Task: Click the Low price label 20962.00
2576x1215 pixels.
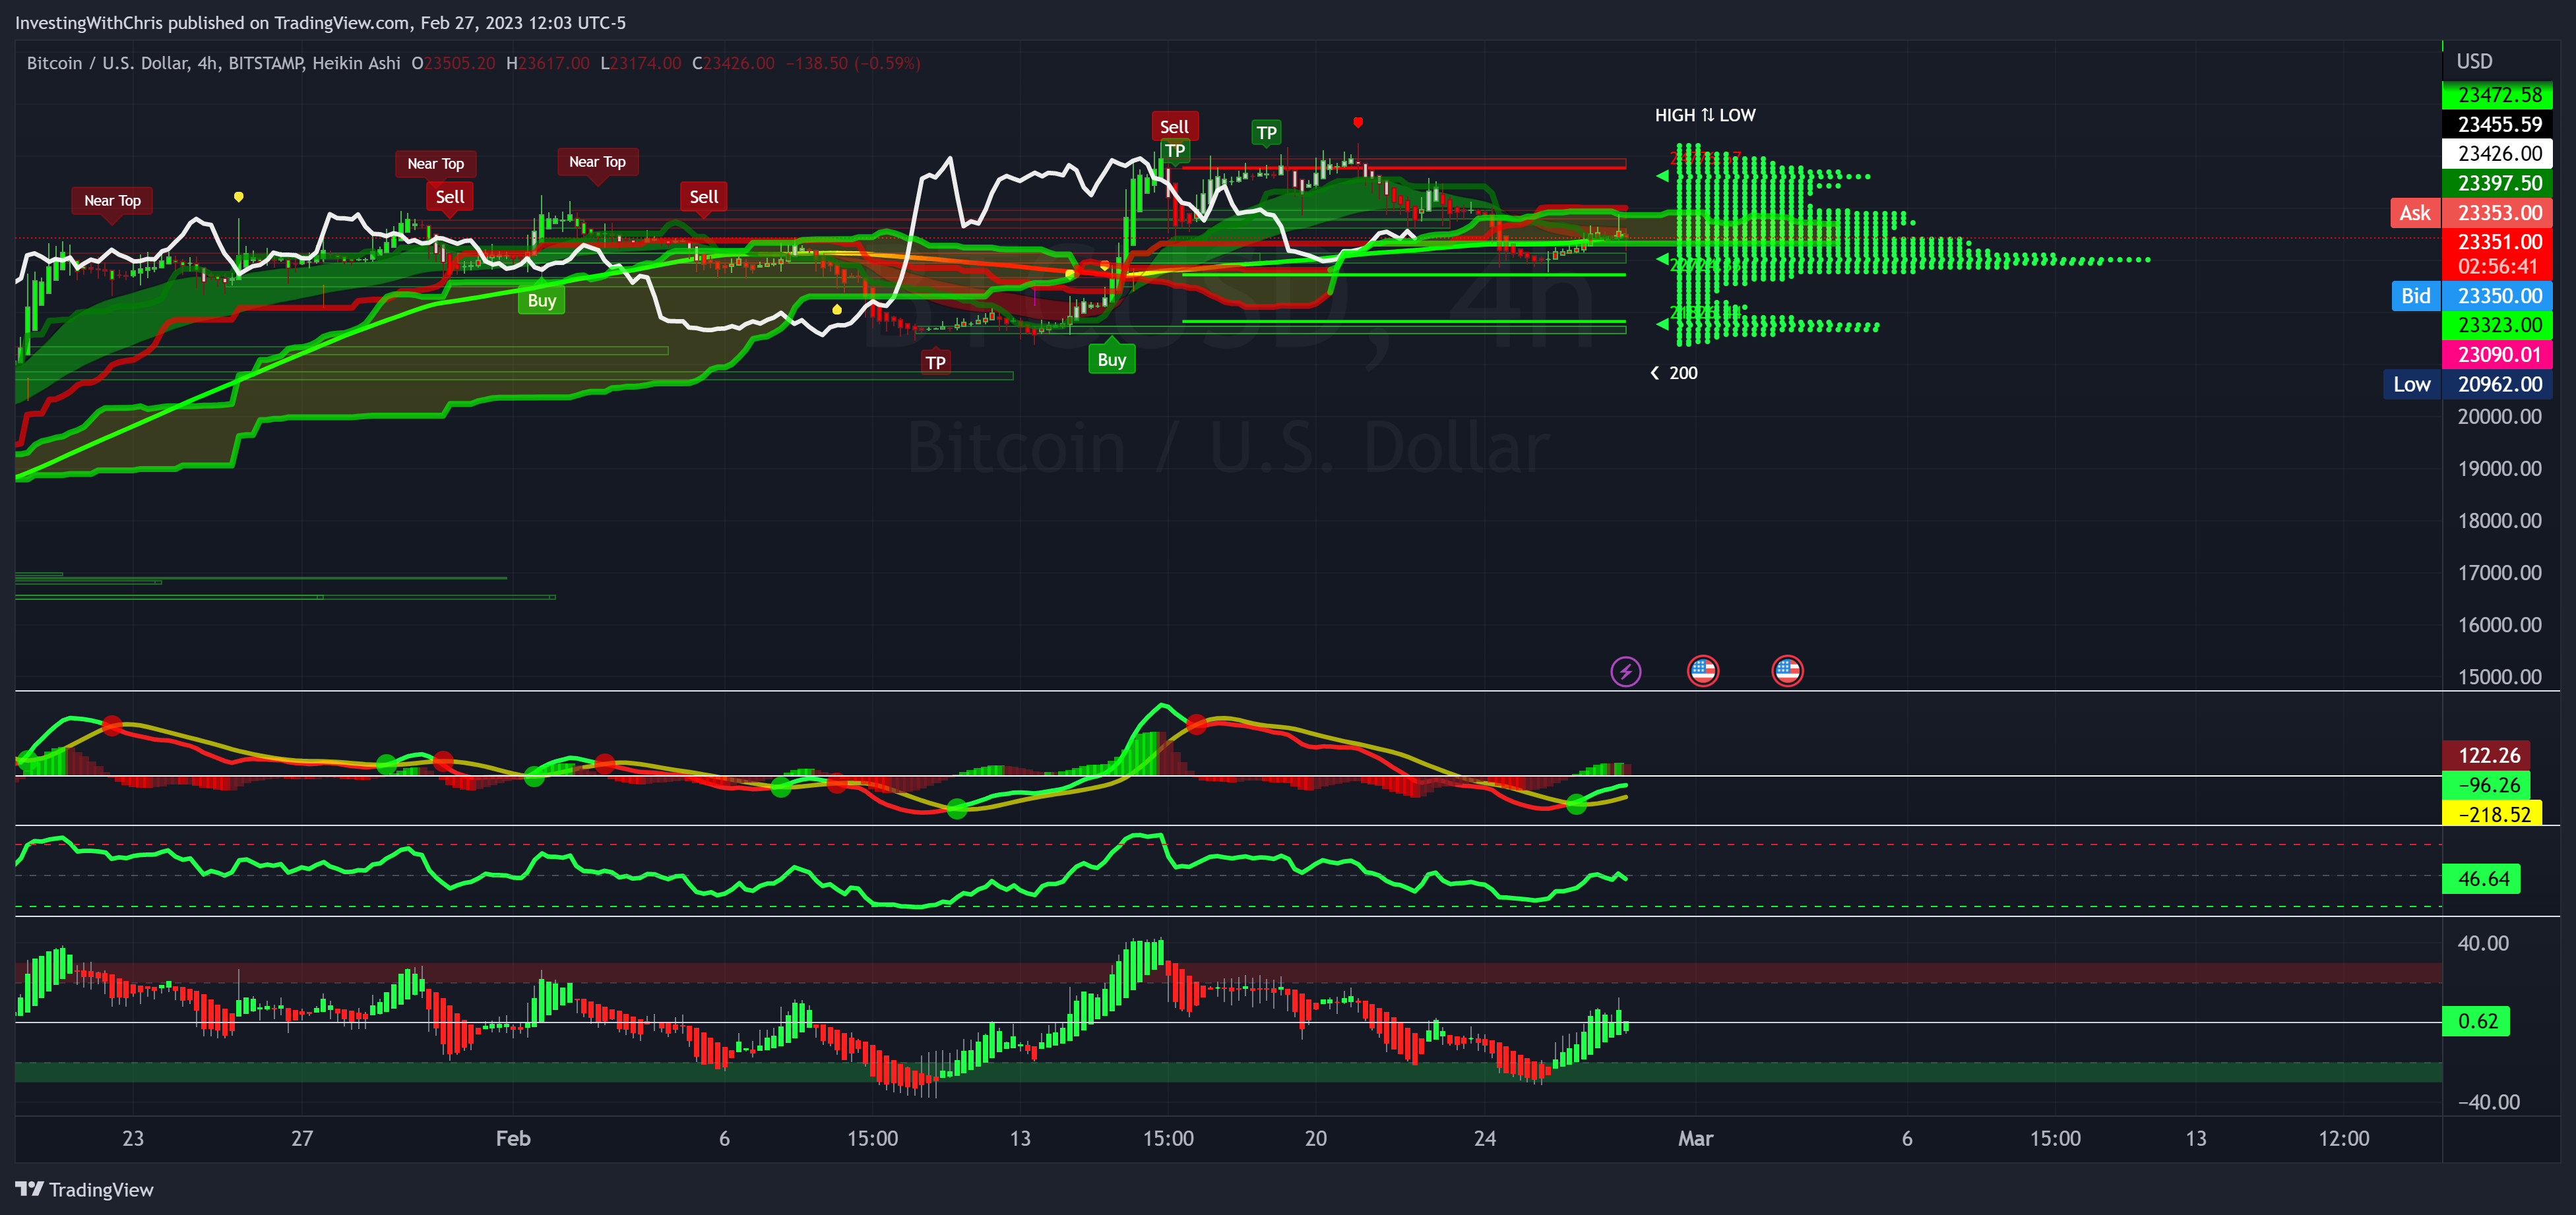Action: [x=2468, y=385]
